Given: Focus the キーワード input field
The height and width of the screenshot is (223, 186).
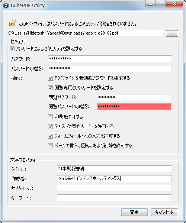Looking at the screenshot, I should (114, 198).
